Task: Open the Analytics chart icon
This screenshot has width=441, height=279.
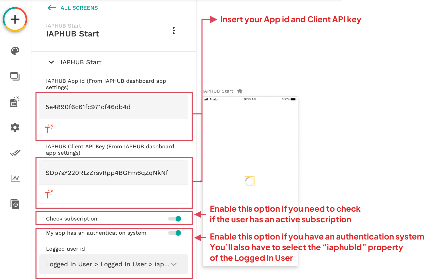Action: [x=15, y=178]
